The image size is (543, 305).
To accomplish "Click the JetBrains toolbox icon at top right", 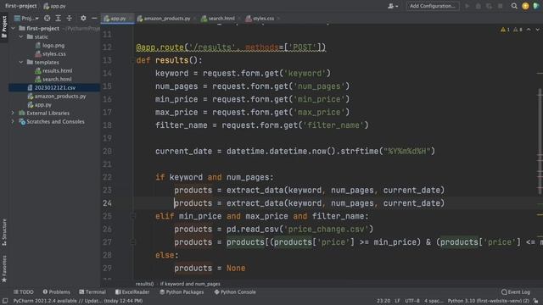I will (x=536, y=6).
